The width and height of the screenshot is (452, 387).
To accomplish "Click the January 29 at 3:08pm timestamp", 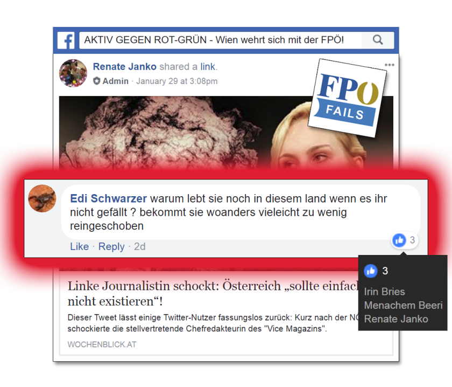I will [176, 81].
